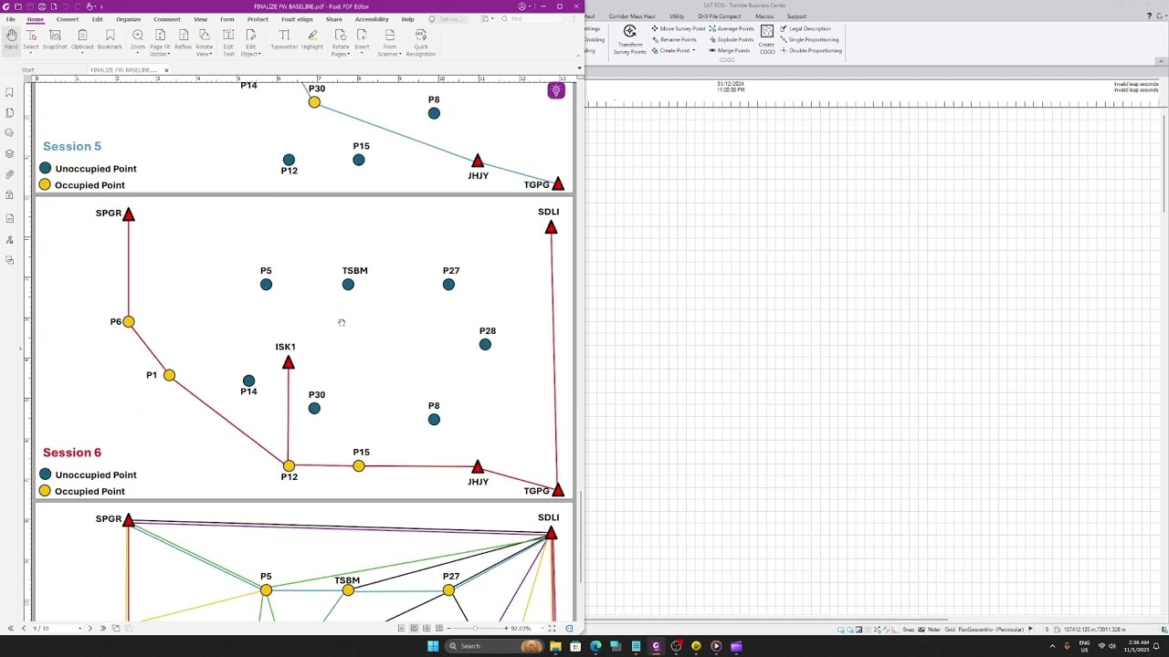Click the purple lightbulb assistant icon
Viewport: 1169px width, 657px height.
(x=556, y=90)
